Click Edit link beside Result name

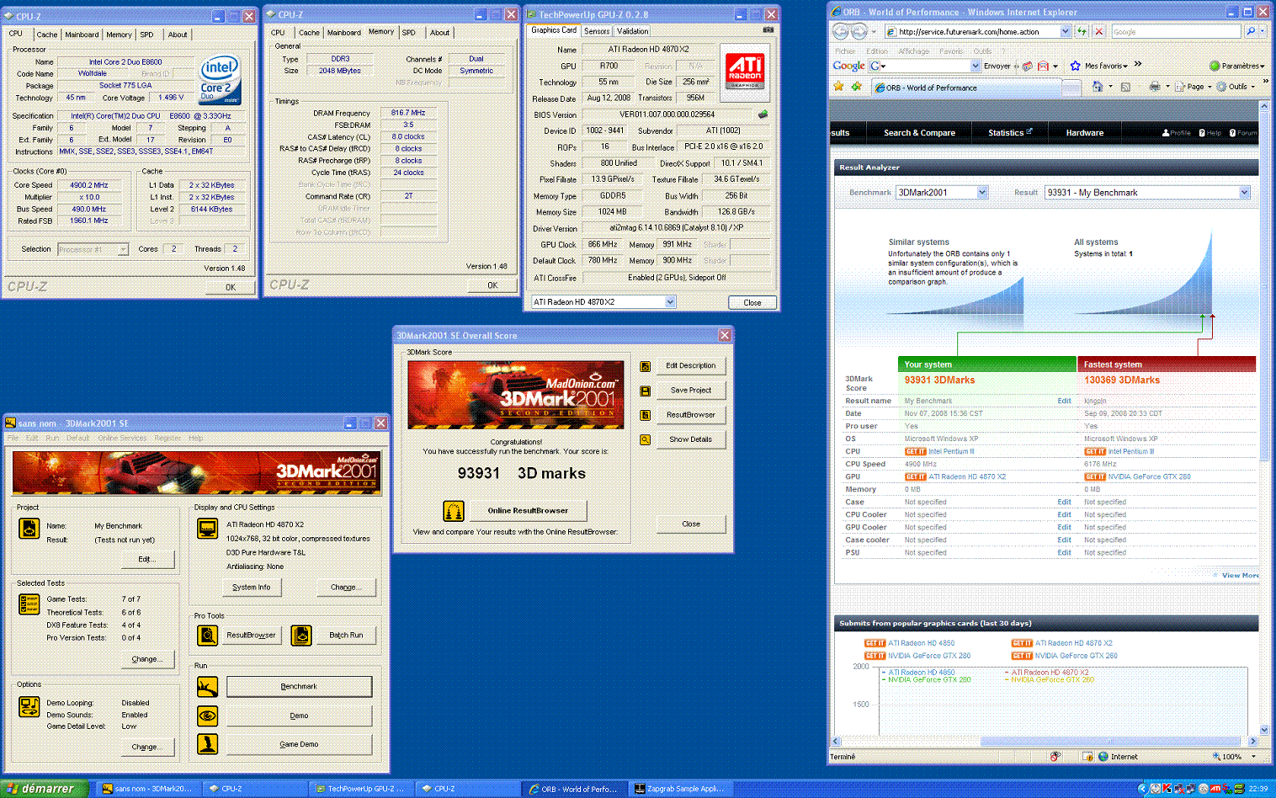(1064, 401)
